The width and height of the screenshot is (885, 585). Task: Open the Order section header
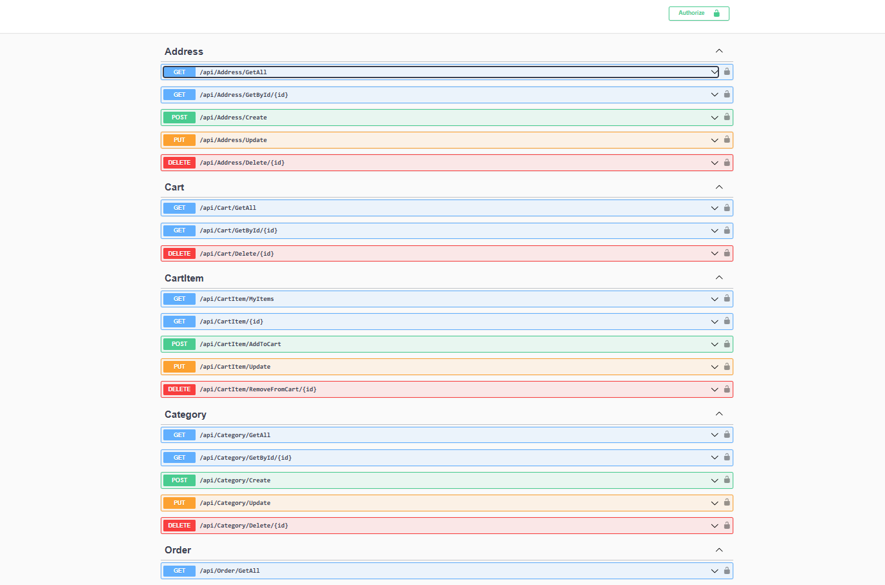click(178, 550)
